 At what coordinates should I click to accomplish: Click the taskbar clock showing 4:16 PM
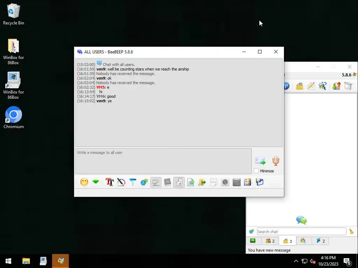pos(328,261)
